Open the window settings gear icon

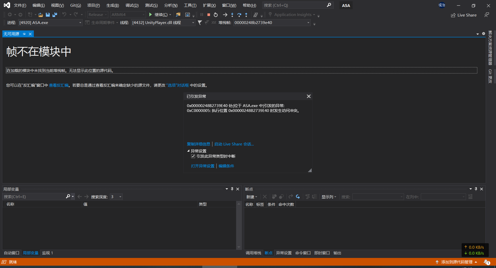(484, 34)
